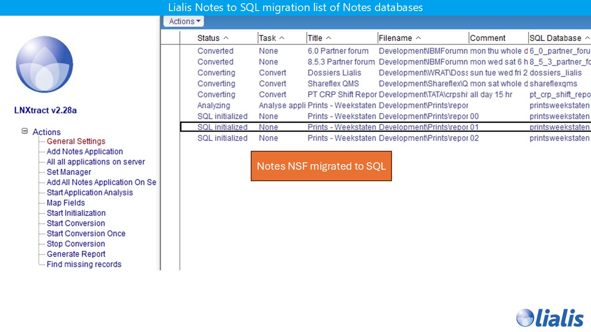Click the Notes NSF migrated to SQL callout
Screen dimensions: 591x332
[321, 166]
